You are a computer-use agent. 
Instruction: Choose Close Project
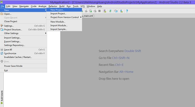pos(23,21)
